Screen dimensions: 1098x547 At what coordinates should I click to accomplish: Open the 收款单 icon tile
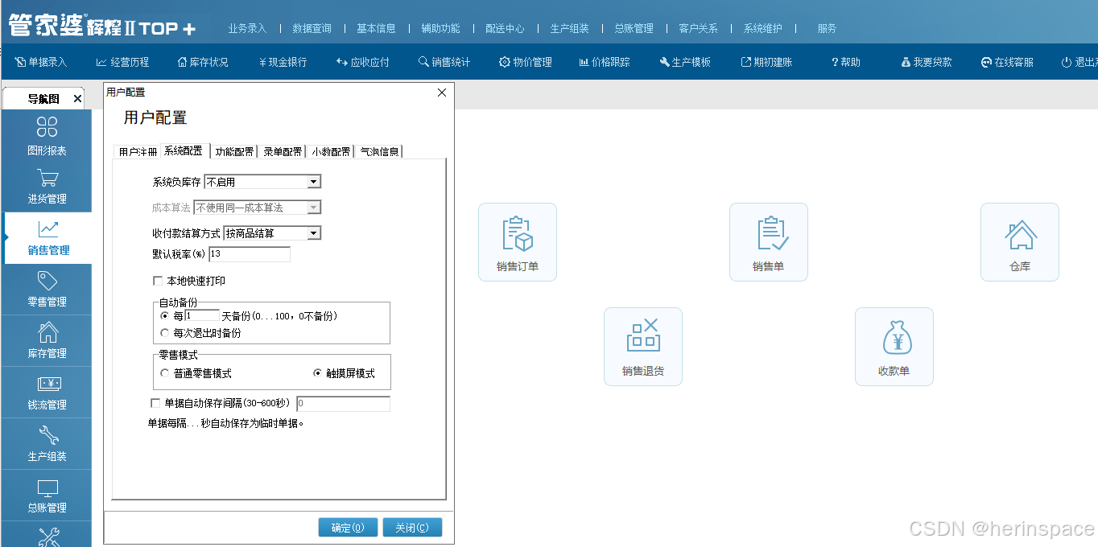pos(894,347)
